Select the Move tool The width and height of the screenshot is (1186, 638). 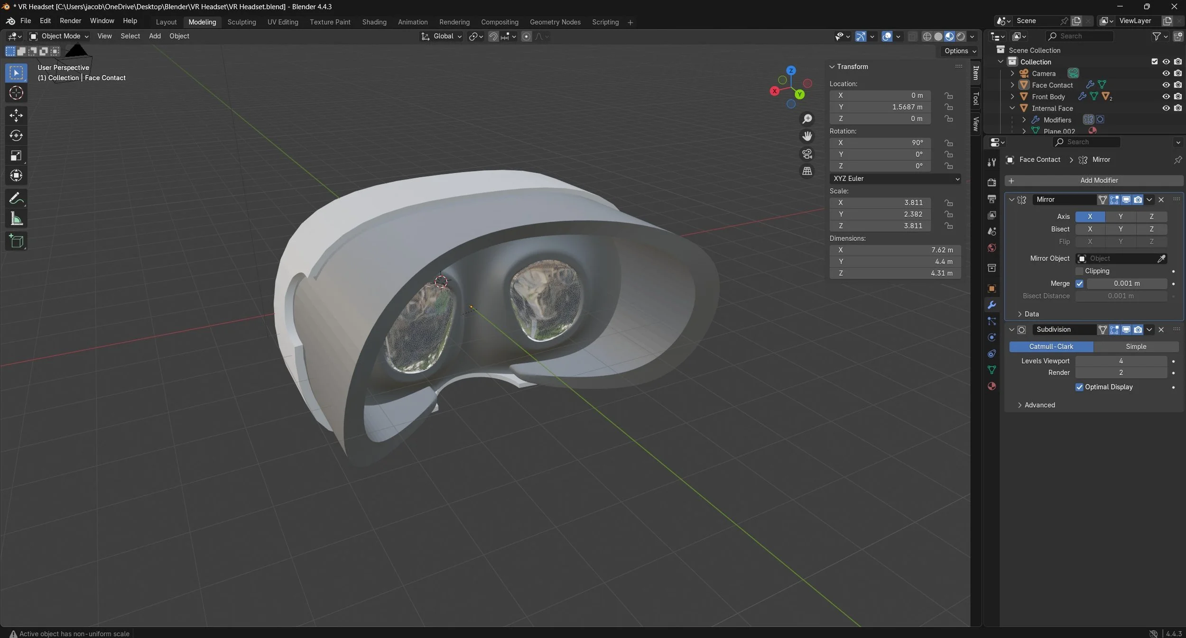click(x=16, y=115)
